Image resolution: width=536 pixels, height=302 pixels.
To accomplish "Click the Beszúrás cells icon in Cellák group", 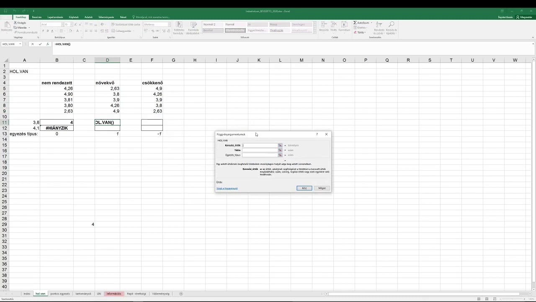I will click(324, 25).
